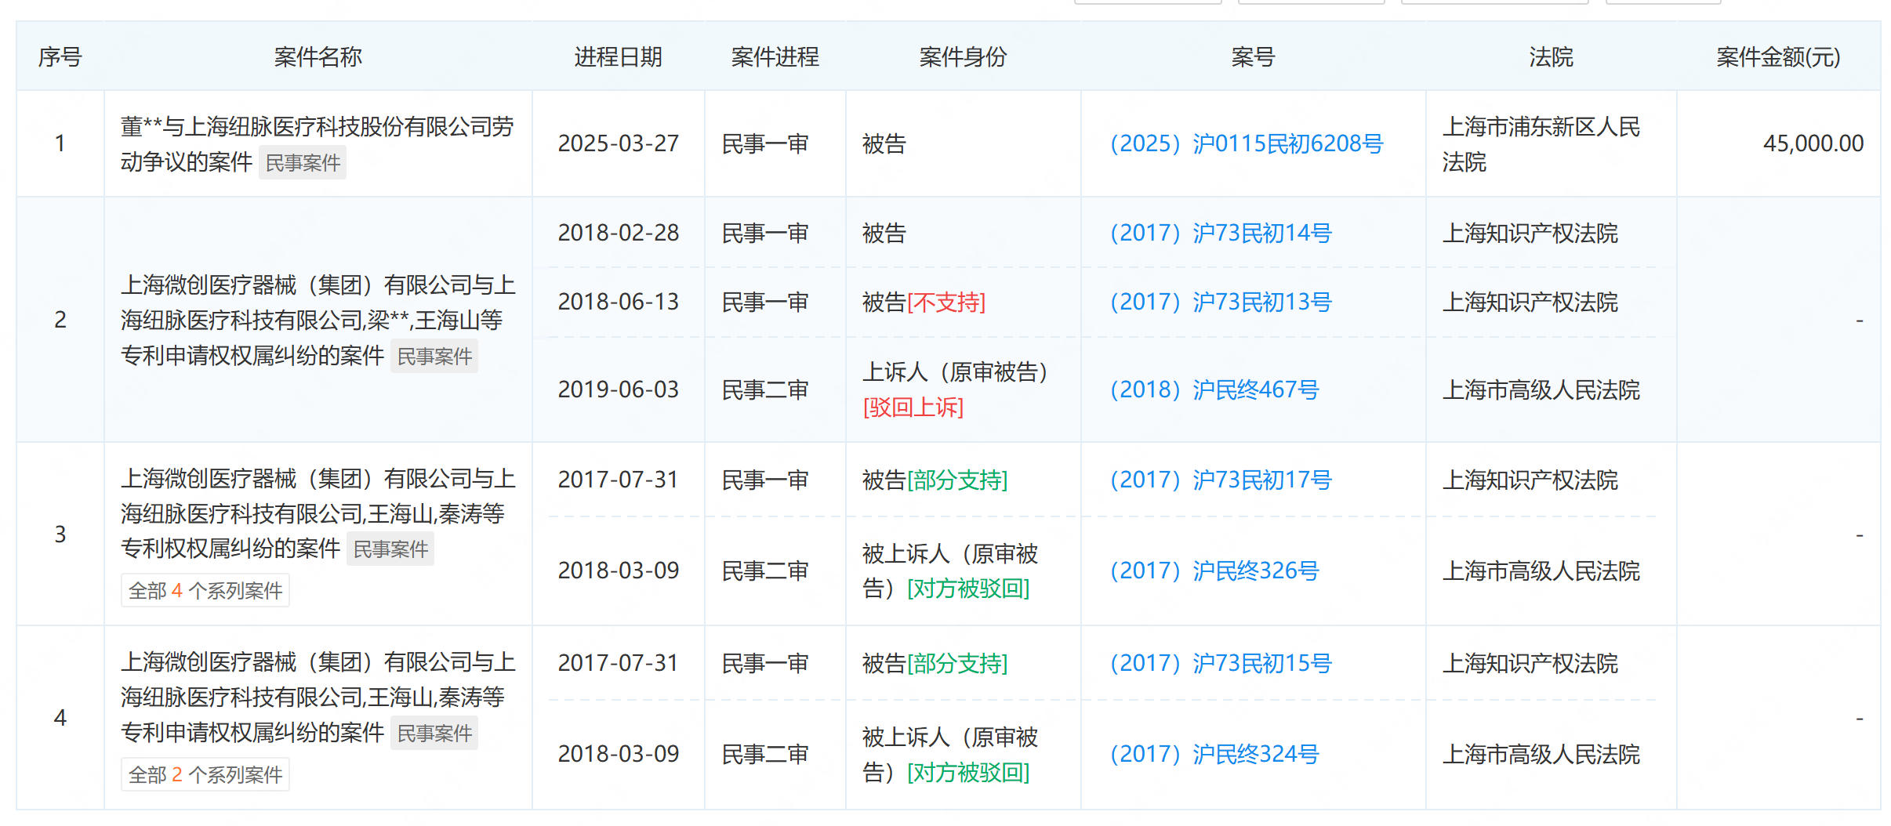The width and height of the screenshot is (1891, 826).
Task: Open case link (2017)沪民终324号
Action: click(1214, 754)
